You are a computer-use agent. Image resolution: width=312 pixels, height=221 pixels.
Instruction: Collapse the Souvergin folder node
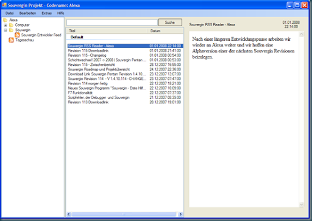pyautogui.click(x=5, y=30)
